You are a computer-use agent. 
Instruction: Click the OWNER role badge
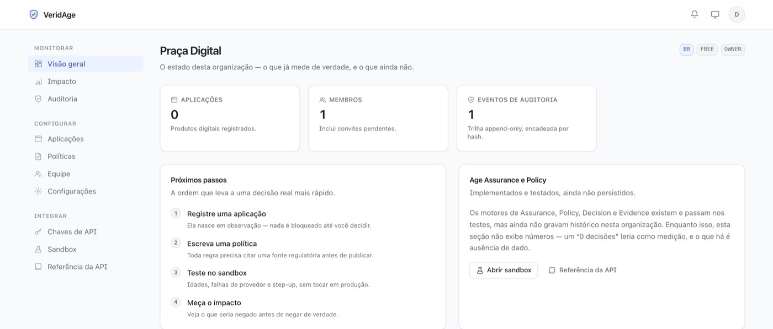[733, 50]
